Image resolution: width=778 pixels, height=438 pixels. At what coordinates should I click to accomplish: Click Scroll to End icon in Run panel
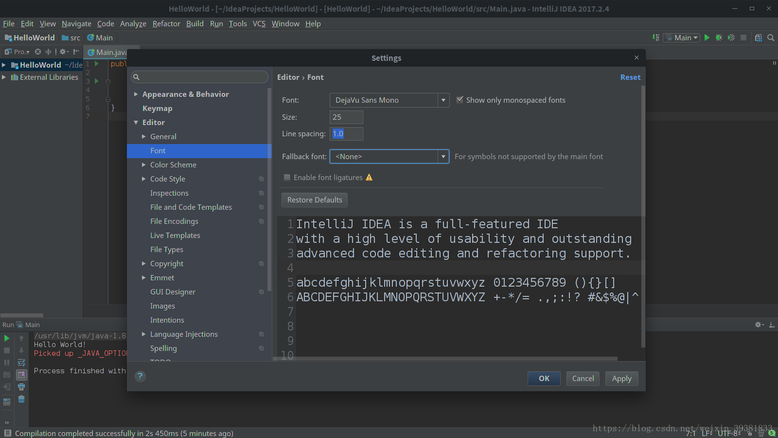[21, 375]
